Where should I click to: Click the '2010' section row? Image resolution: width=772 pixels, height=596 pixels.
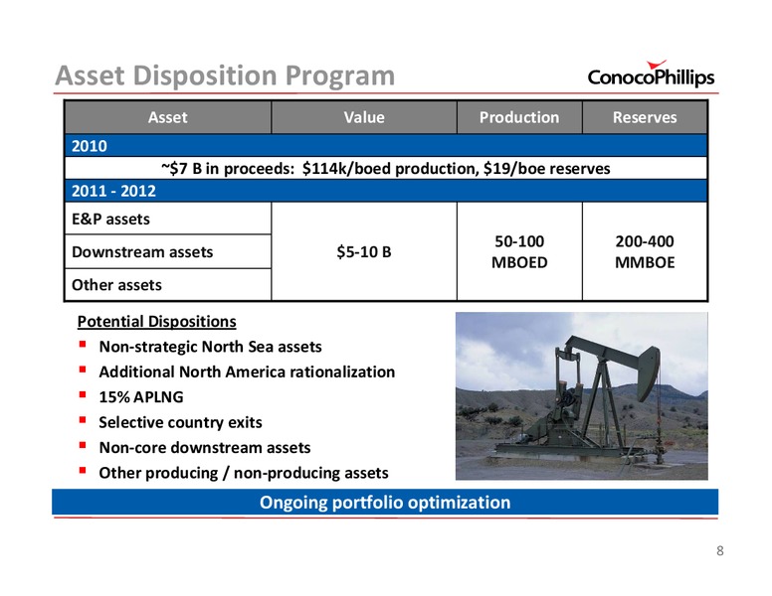(x=386, y=146)
